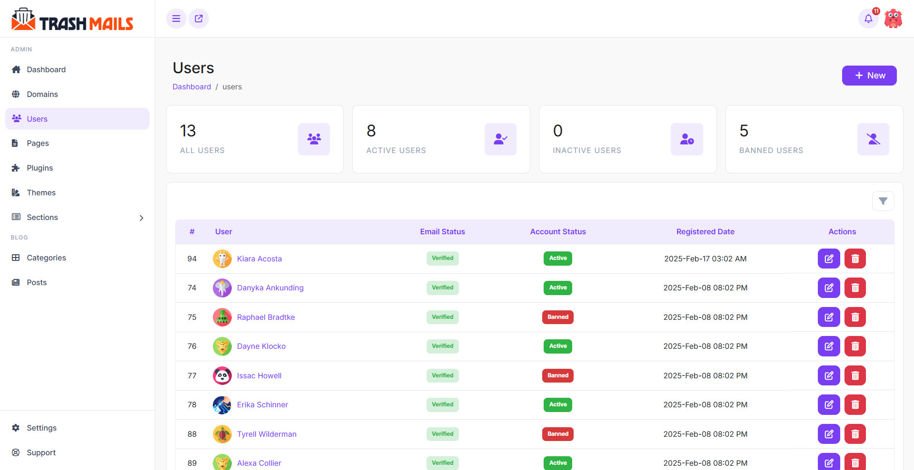Open the Dashboard breadcrumb link
914x470 pixels.
191,86
